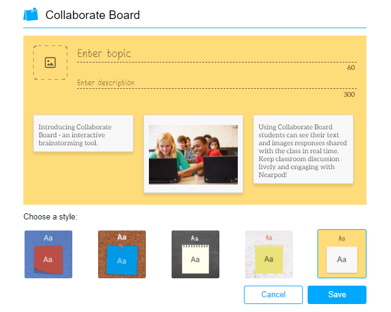
Task: Select the chalkboard with notepad style
Action: pyautogui.click(x=195, y=254)
